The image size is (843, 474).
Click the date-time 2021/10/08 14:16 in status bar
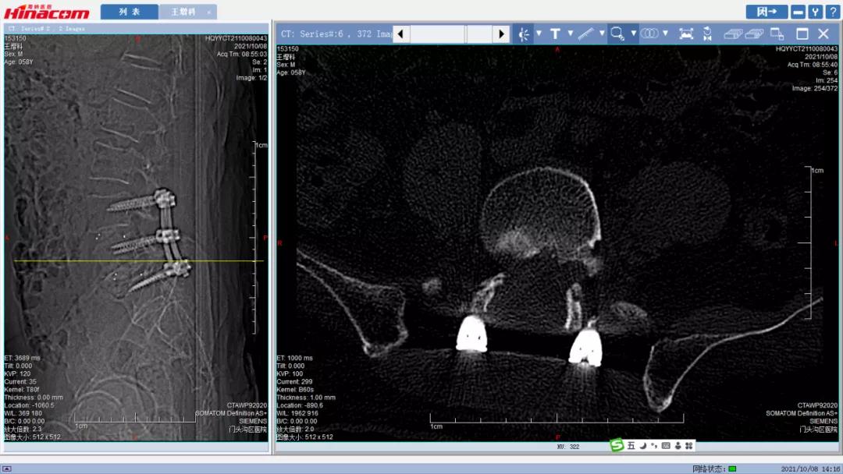tap(810, 469)
